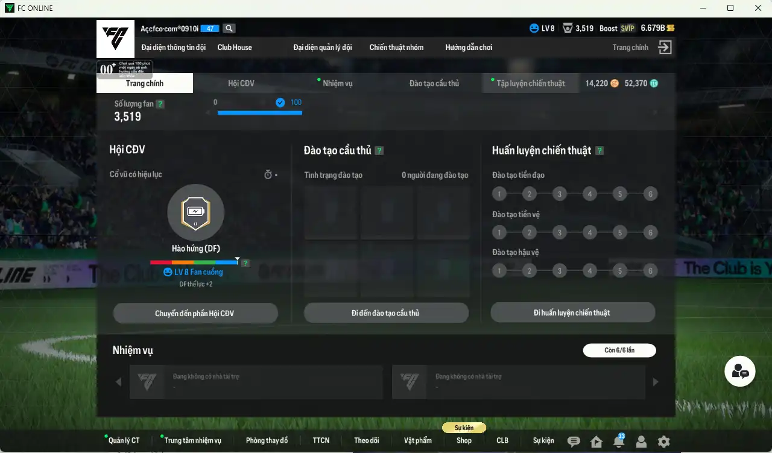Open Chiến thuật nhóm menu
The image size is (772, 453).
tap(396, 47)
